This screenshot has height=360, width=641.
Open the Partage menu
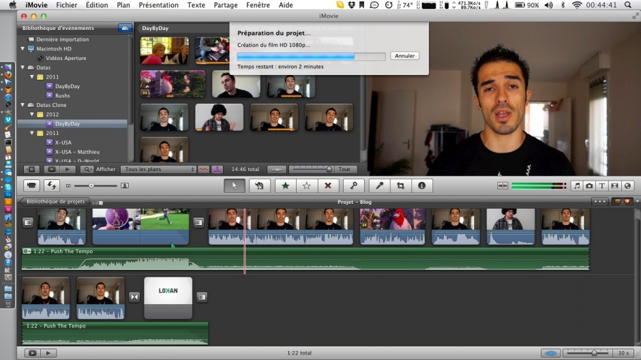pyautogui.click(x=226, y=5)
